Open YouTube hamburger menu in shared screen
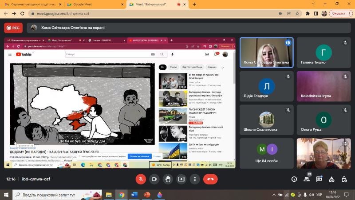The height and width of the screenshot is (200, 355). (10, 54)
